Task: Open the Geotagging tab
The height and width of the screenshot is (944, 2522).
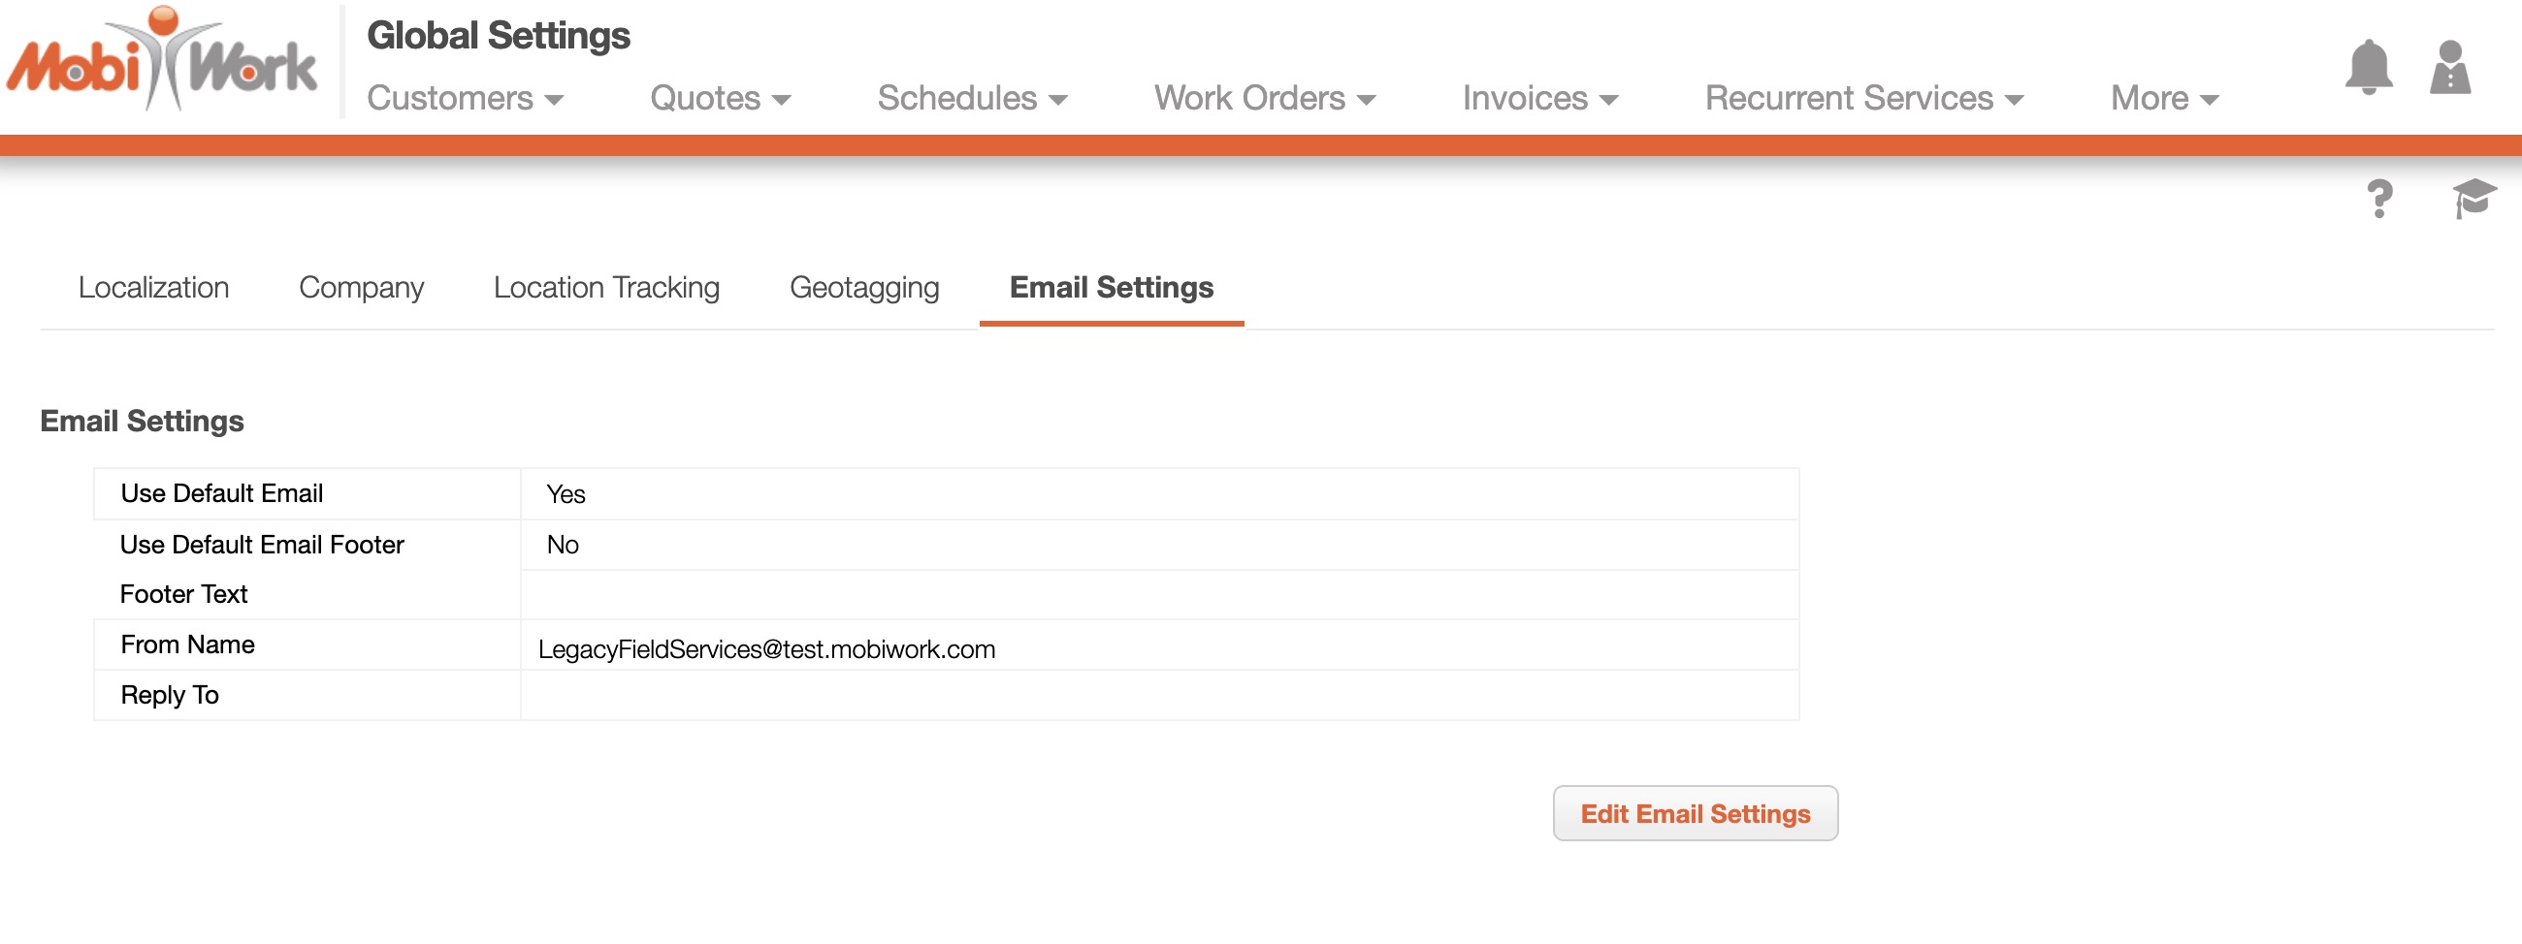Action: pyautogui.click(x=863, y=288)
